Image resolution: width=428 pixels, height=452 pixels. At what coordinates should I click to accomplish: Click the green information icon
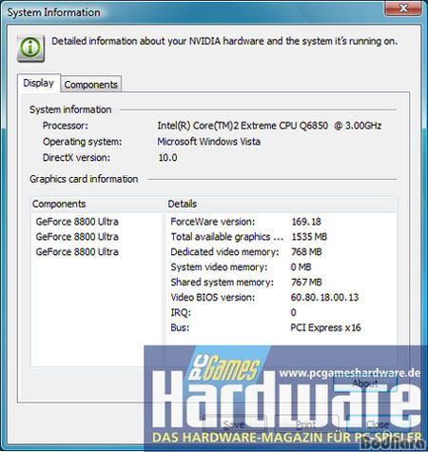coord(30,49)
